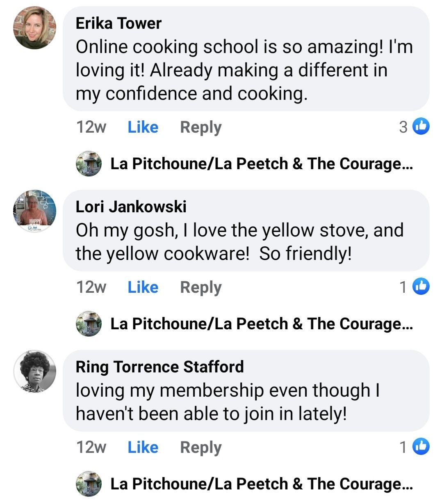Like Erika Tower's comment
This screenshot has width=442, height=503.
pos(143,127)
